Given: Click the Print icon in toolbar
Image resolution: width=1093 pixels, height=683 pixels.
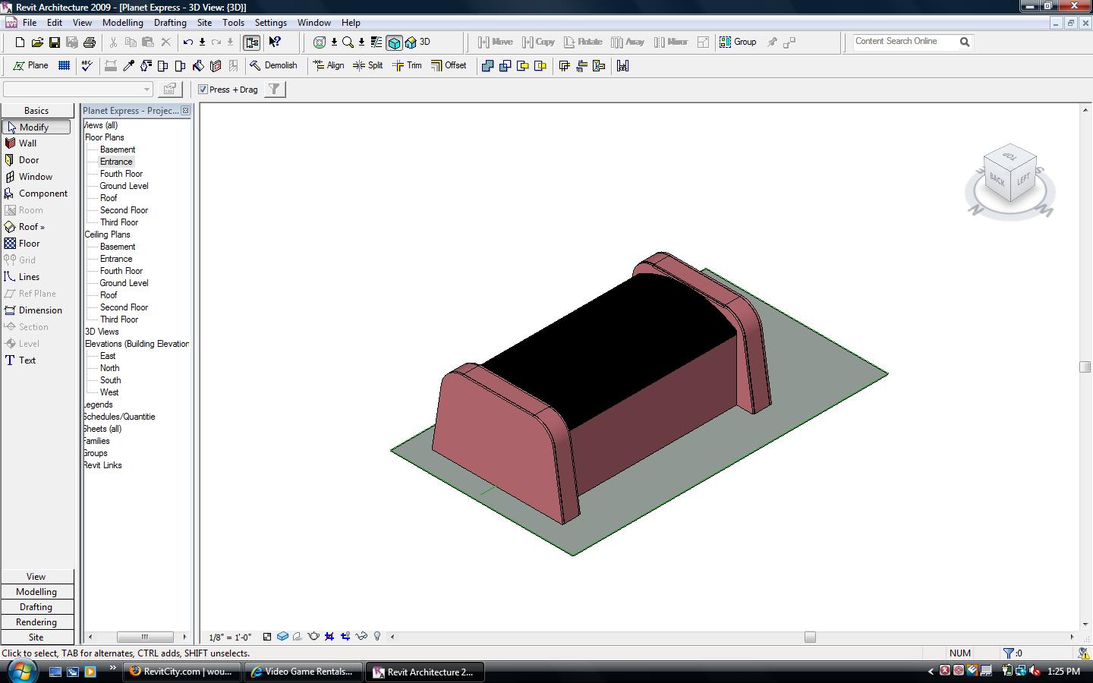Looking at the screenshot, I should (x=90, y=42).
